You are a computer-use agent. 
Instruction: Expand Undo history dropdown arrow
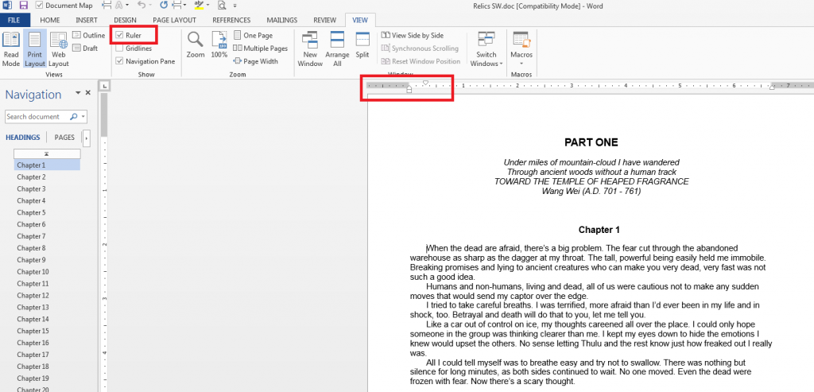tap(151, 6)
